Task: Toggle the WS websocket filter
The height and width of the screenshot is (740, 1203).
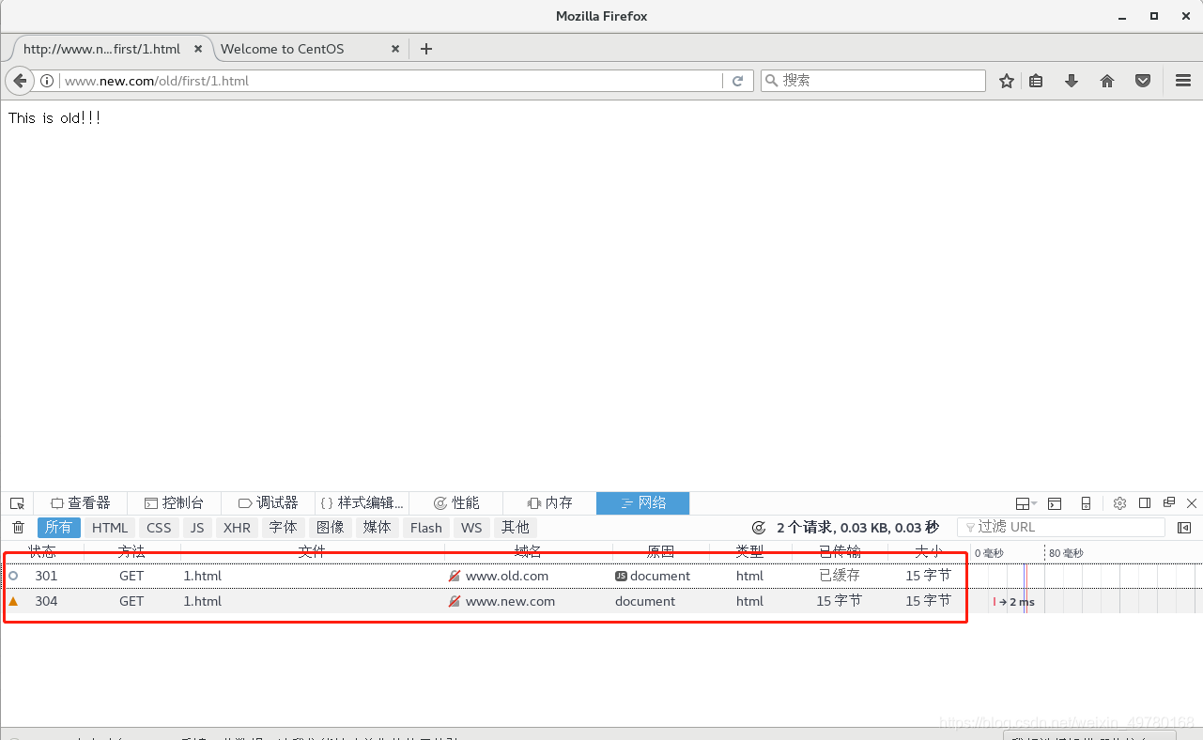Action: point(471,528)
